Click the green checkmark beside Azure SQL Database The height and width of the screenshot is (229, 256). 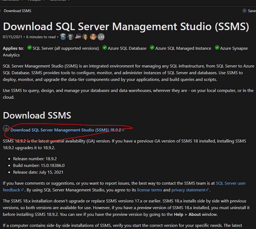104,47
